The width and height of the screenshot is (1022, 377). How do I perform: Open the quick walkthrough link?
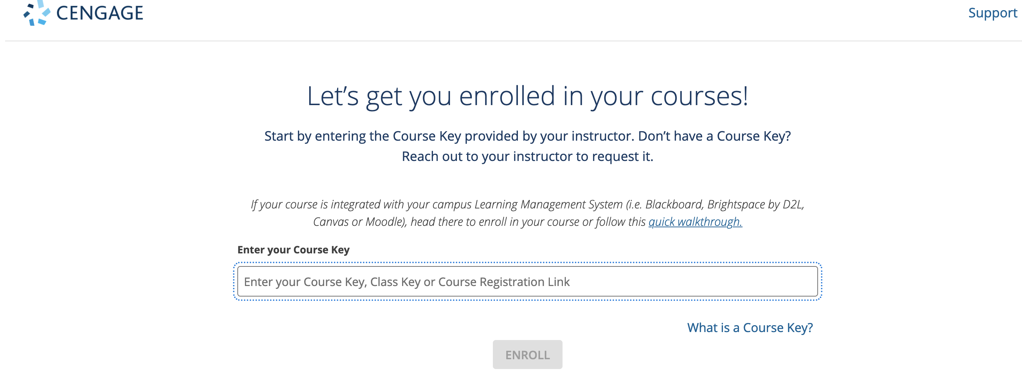tap(695, 222)
